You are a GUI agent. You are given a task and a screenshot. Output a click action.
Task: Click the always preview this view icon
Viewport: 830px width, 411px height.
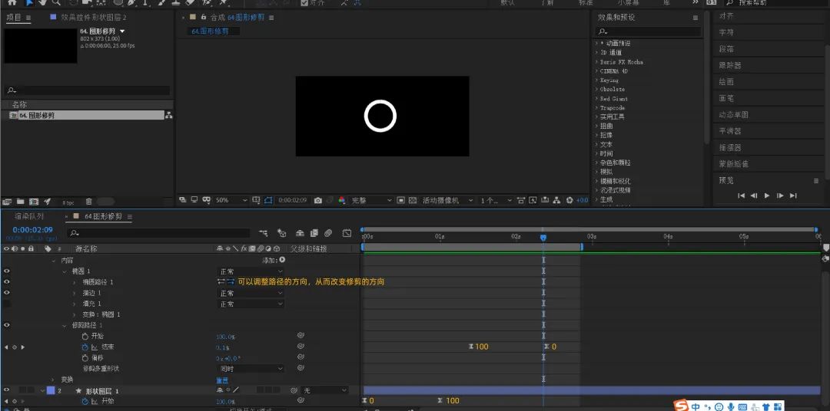coord(183,199)
